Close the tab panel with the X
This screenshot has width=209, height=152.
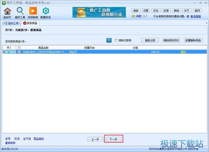coord(206,23)
